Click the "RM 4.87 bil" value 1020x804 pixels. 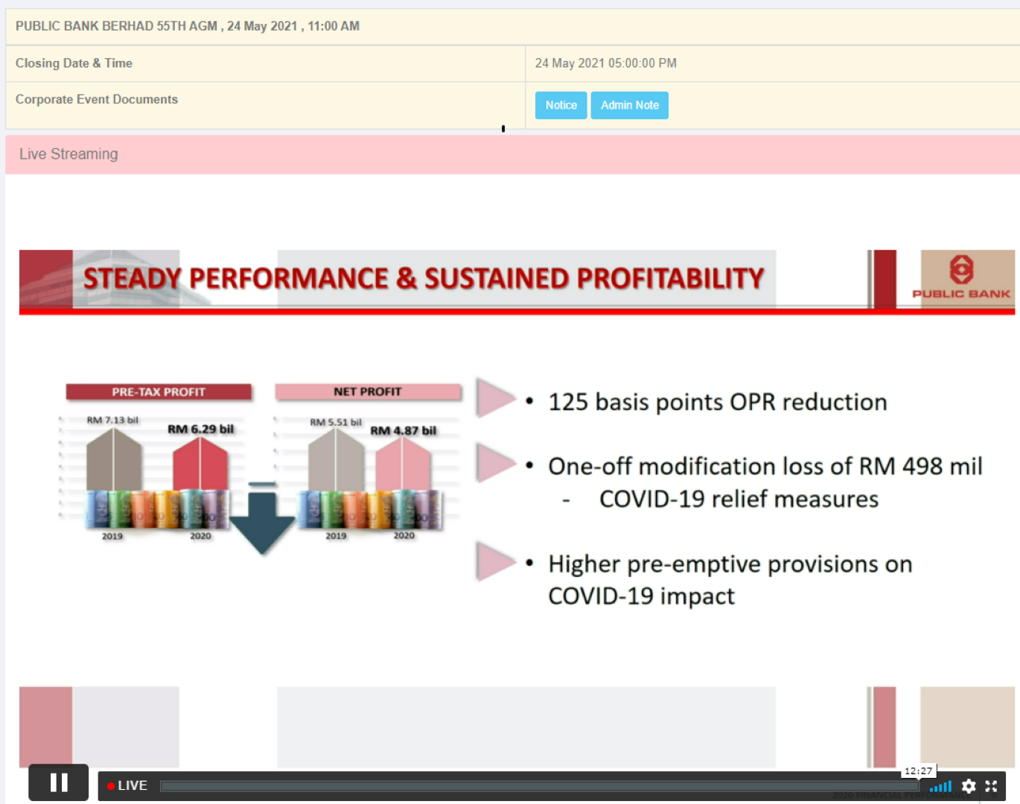(404, 430)
